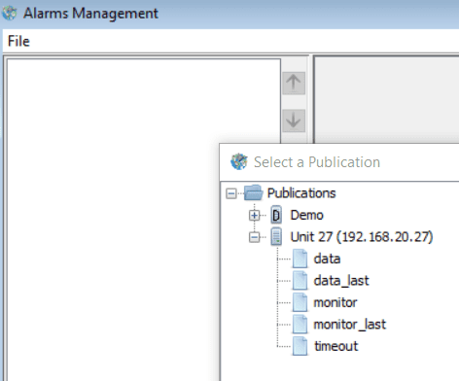
Task: Select the "monitor_last" publication text
Action: pos(350,325)
